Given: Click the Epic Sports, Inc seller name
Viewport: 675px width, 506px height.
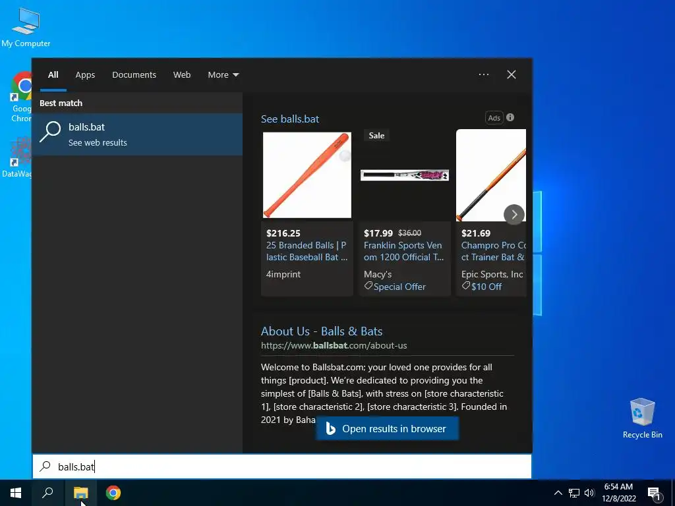Looking at the screenshot, I should click(x=492, y=274).
